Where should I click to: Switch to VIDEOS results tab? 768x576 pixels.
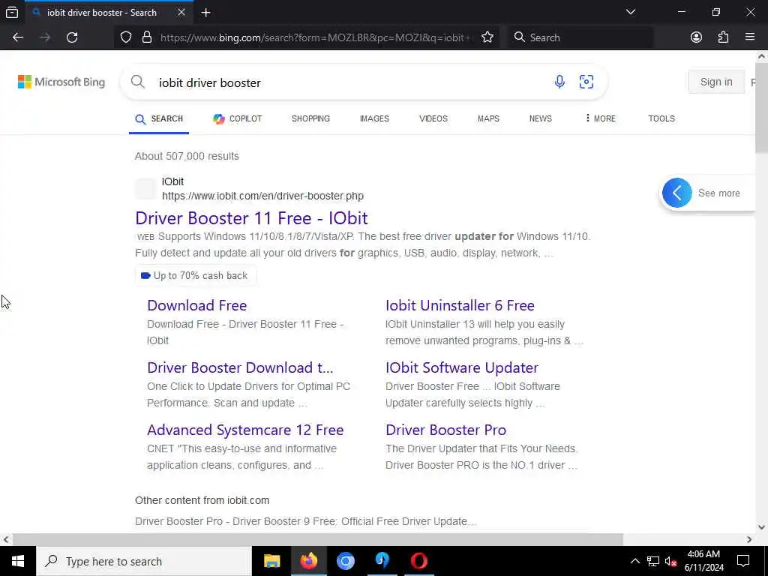433,119
